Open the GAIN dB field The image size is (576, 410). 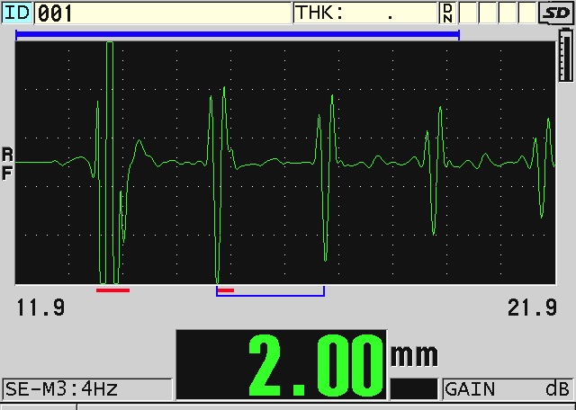(508, 389)
